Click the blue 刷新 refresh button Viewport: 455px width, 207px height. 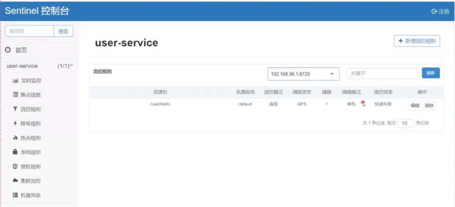[x=431, y=73]
